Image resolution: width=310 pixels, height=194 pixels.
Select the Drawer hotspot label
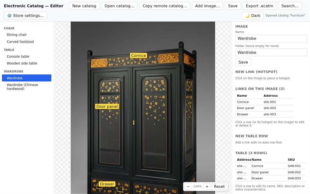[107, 184]
